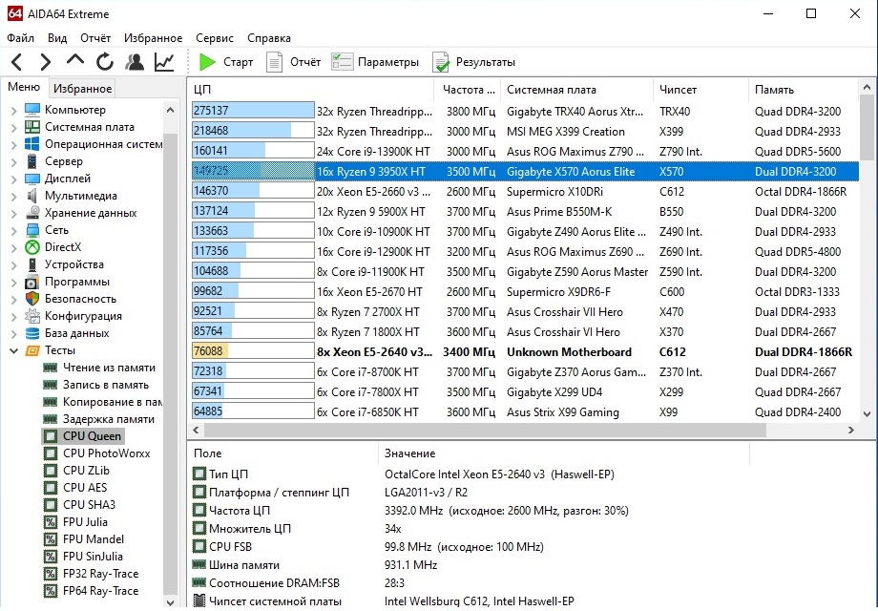Select the 275137 Ryzen Threadripper score bar
Screen dimensions: 878x611
click(x=253, y=111)
